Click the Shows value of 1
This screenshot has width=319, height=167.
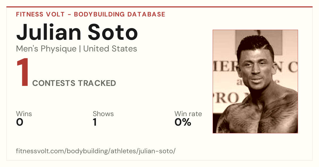click(x=95, y=122)
